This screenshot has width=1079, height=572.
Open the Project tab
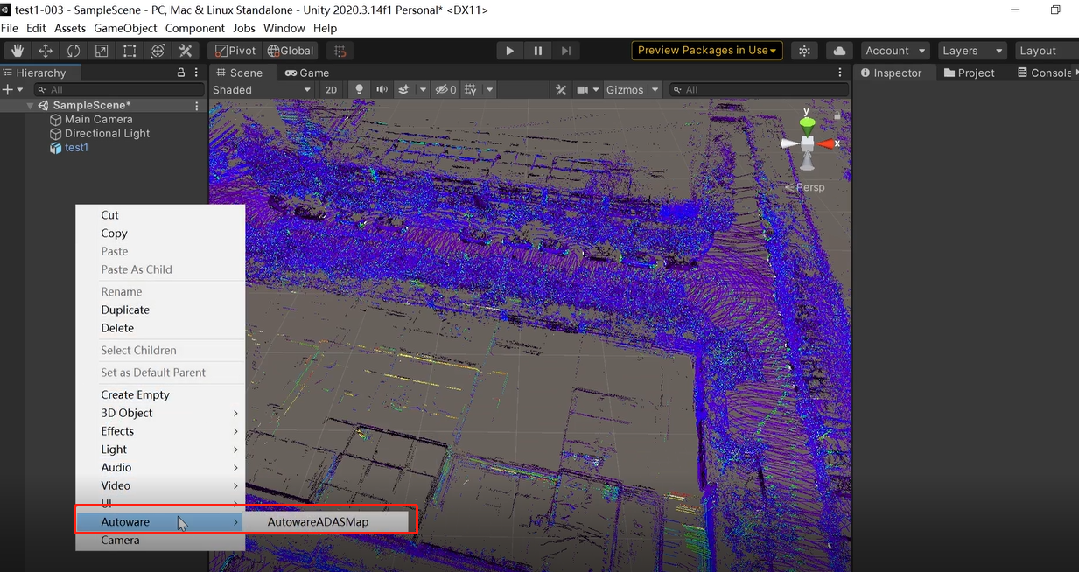coord(969,73)
